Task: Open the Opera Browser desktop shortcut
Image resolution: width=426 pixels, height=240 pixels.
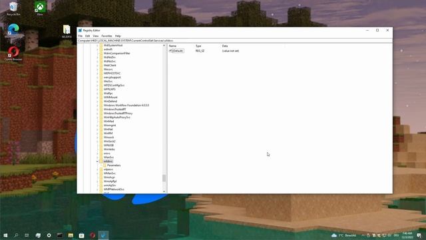Action: (x=13, y=53)
